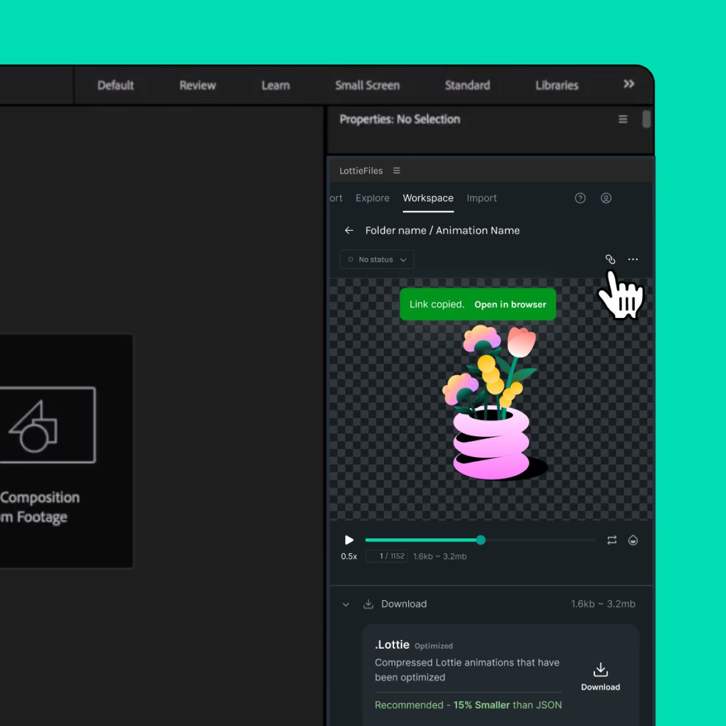
Task: Open the help question mark icon
Action: click(x=580, y=198)
